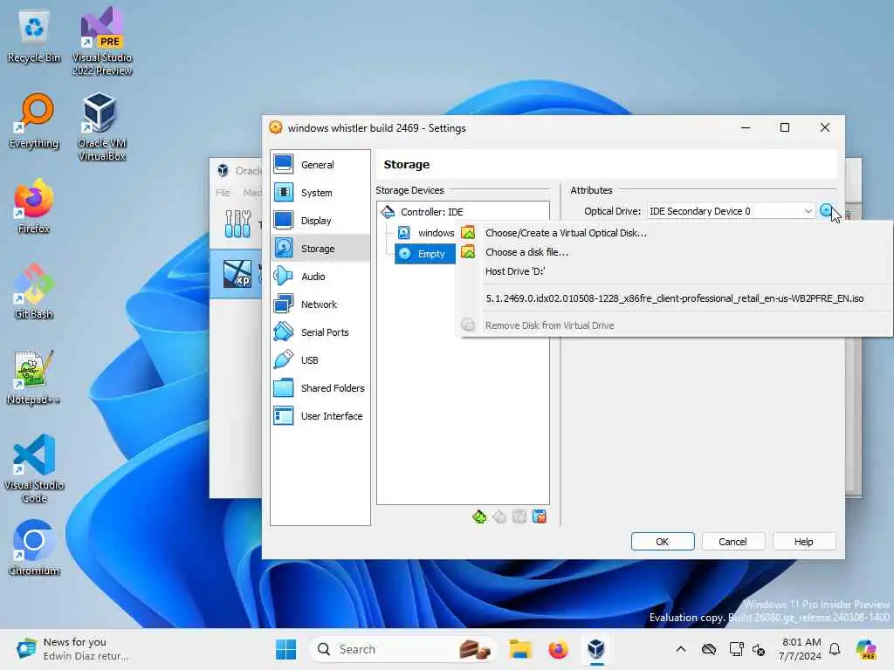
Task: Click the taskbar Search box
Action: pos(402,649)
